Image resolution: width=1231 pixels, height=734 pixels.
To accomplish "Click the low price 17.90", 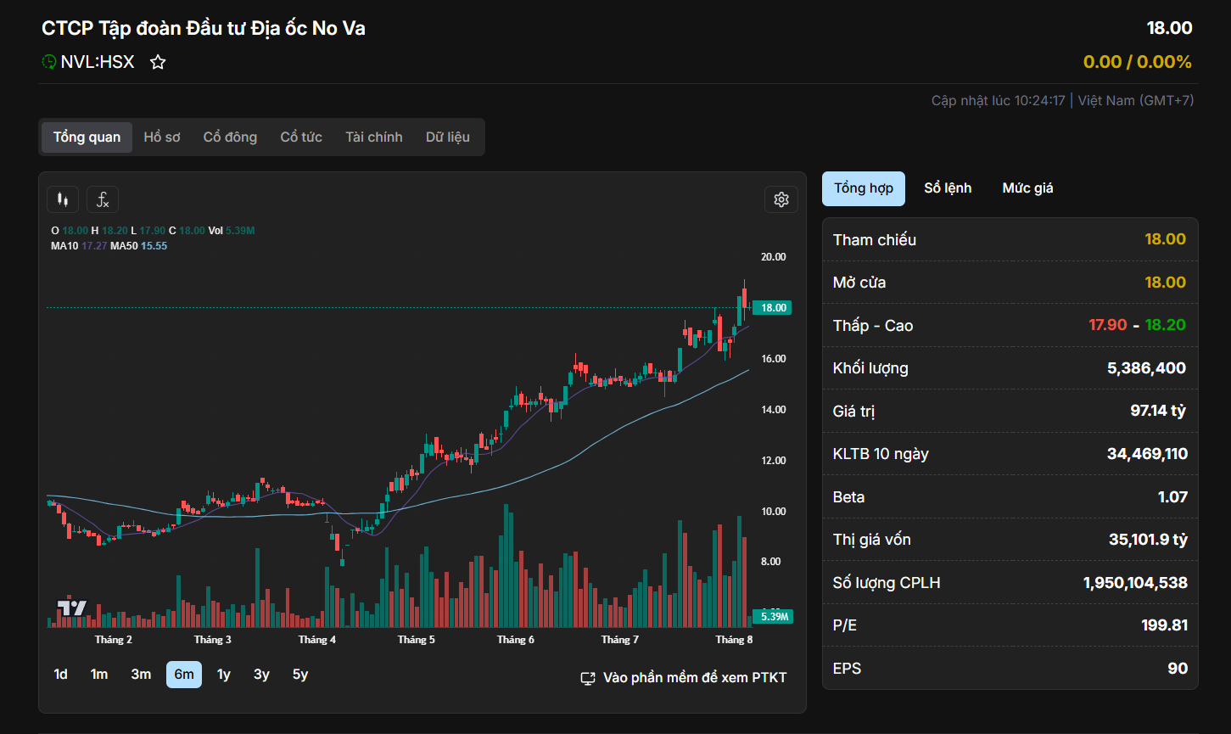I will pos(1108,325).
